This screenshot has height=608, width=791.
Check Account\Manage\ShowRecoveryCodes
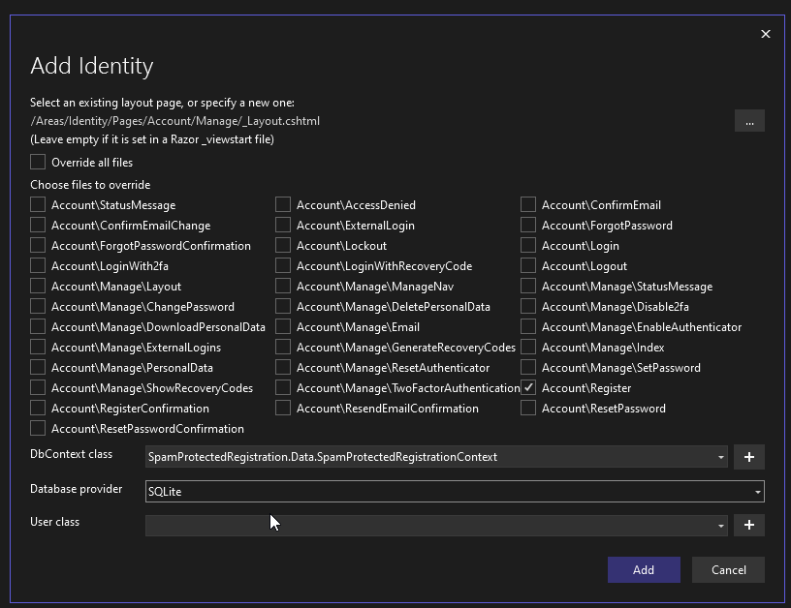(38, 388)
